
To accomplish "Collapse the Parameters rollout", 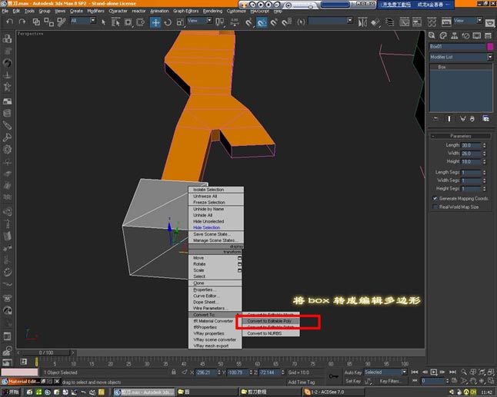I will tap(461, 136).
